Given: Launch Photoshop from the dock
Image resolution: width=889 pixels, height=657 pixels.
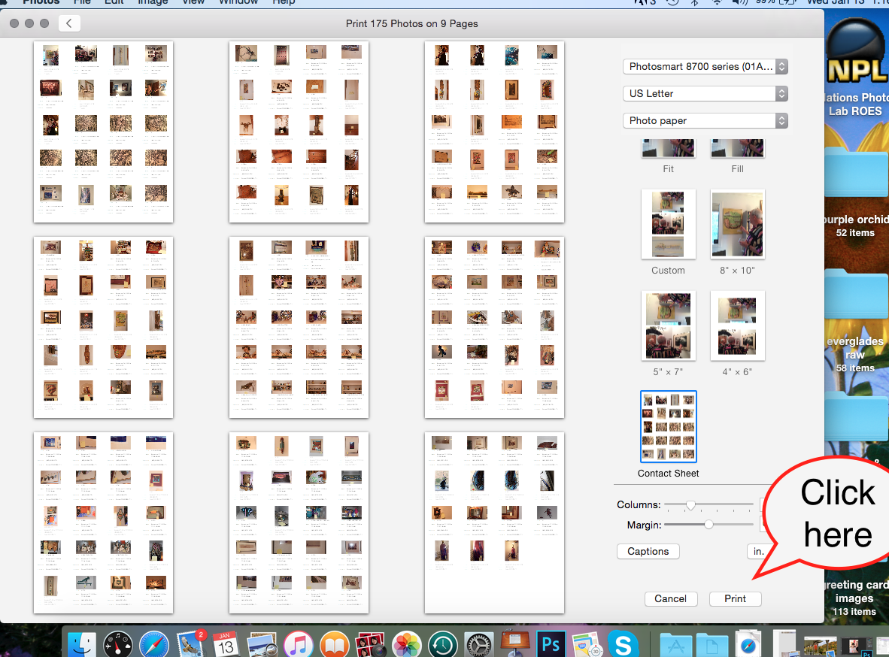Looking at the screenshot, I should pos(551,644).
